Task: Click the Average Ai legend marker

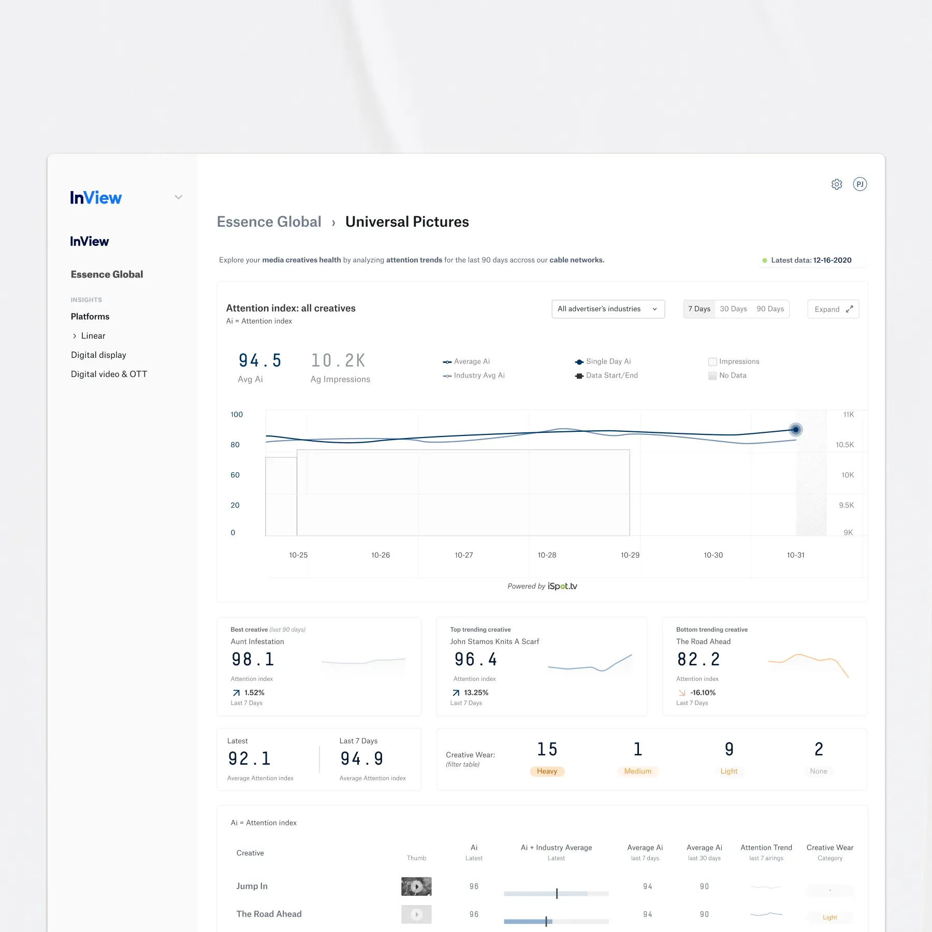Action: (446, 361)
